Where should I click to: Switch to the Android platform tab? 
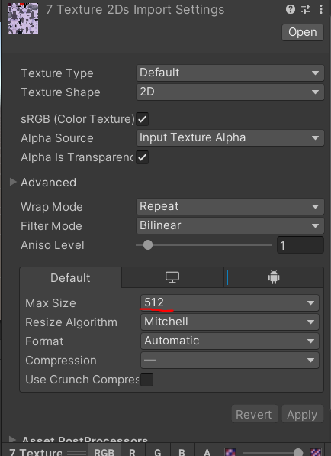click(274, 277)
